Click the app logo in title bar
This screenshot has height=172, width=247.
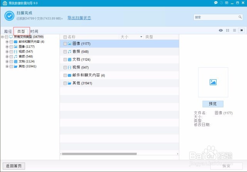(5, 3)
